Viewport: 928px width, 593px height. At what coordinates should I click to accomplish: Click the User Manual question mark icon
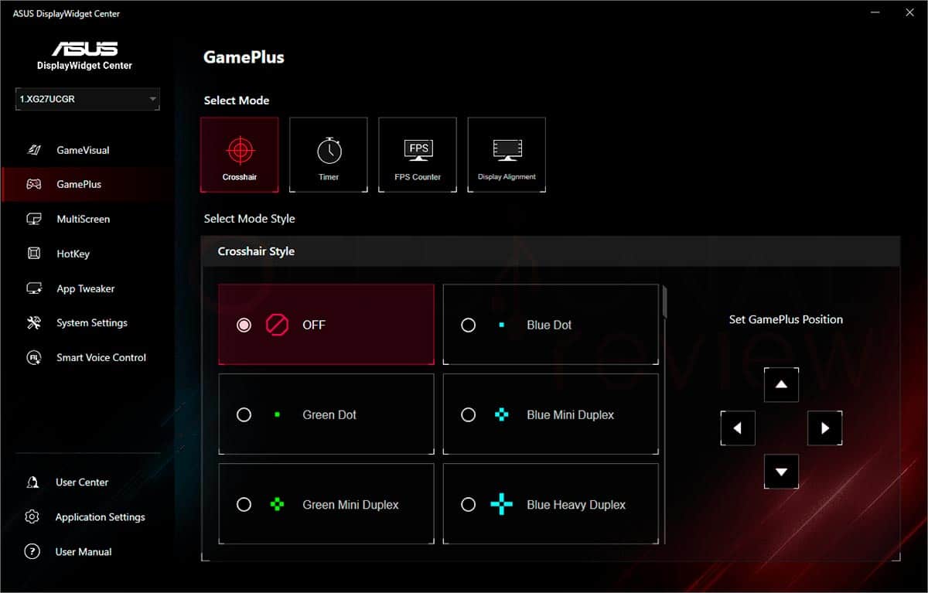[32, 552]
